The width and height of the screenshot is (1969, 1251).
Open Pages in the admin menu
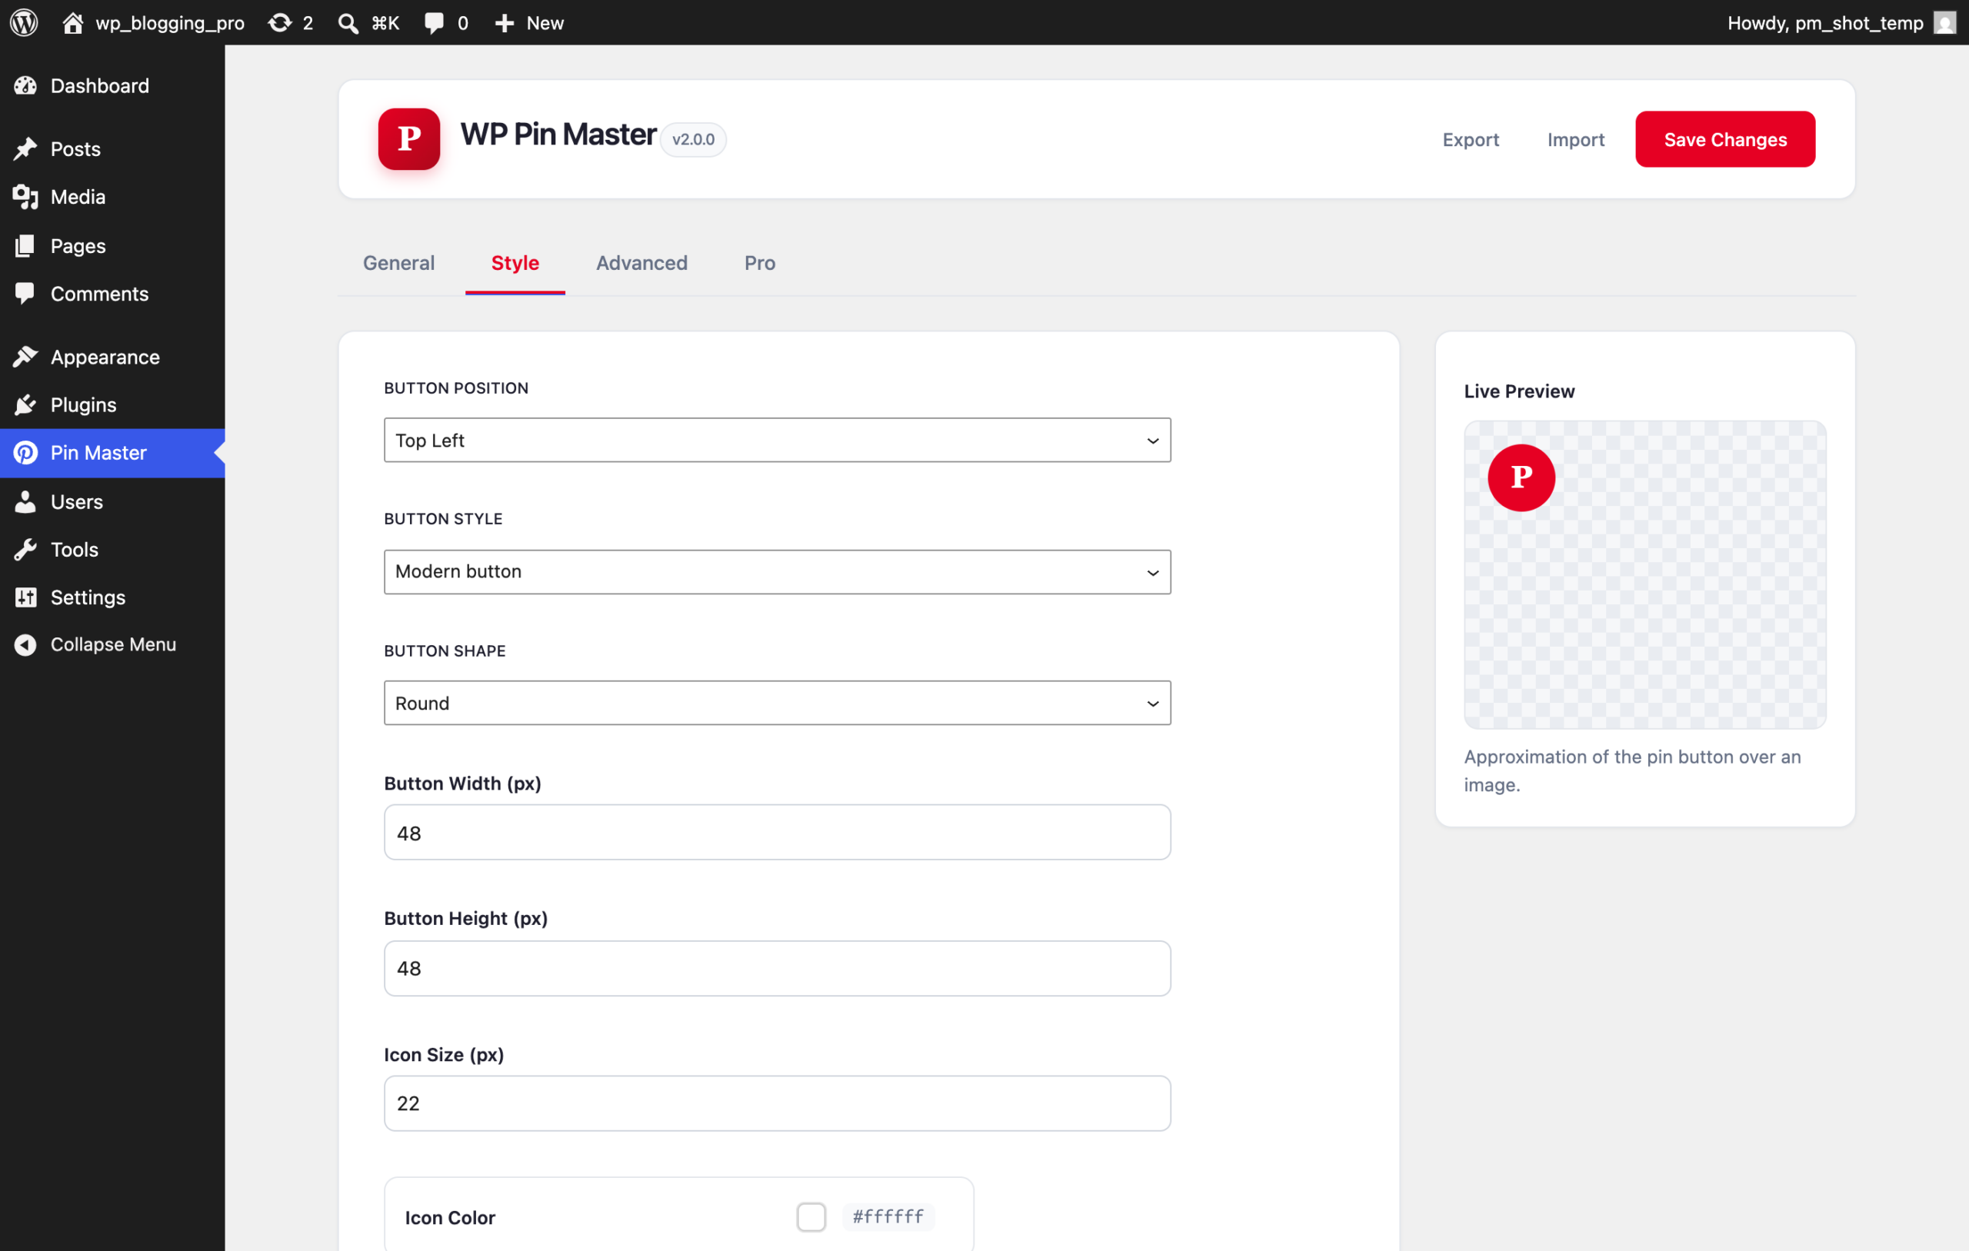112,245
